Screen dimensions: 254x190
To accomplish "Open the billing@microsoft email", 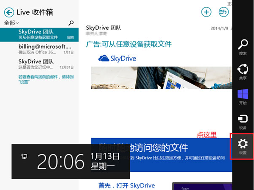I will coord(39,49).
